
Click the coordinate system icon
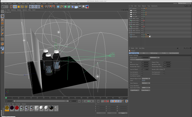42,7
